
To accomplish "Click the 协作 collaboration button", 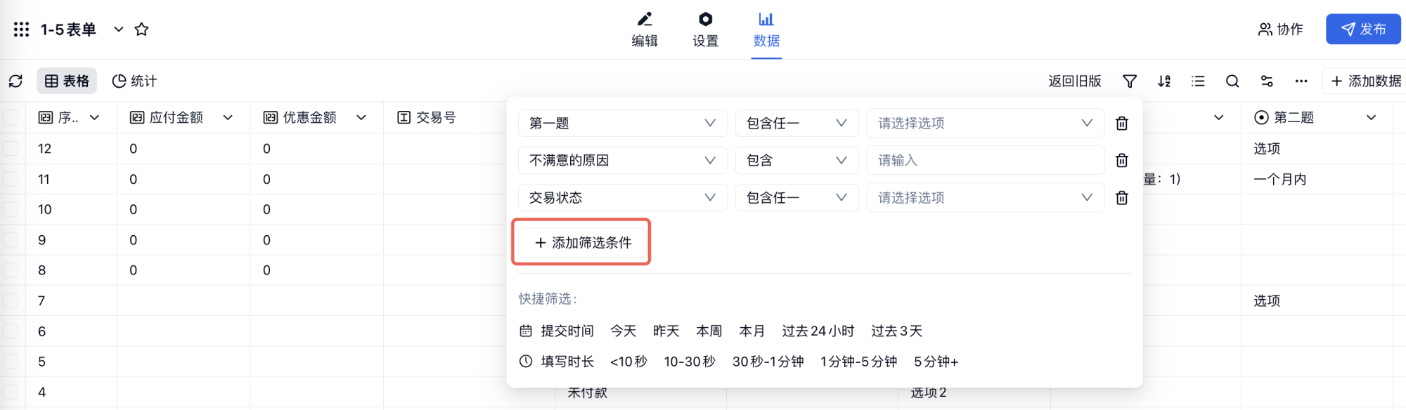I will (1280, 29).
